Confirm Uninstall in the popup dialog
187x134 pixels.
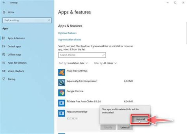(x=140, y=119)
